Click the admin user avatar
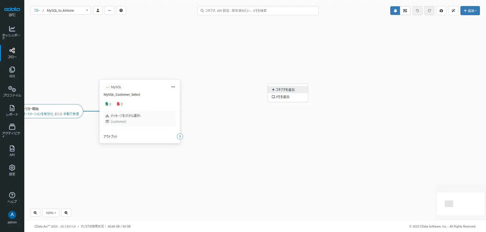 (12, 215)
